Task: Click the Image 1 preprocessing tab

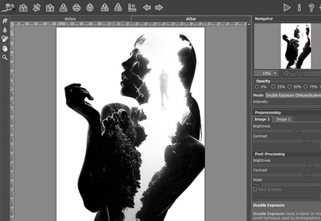Action: 262,119
